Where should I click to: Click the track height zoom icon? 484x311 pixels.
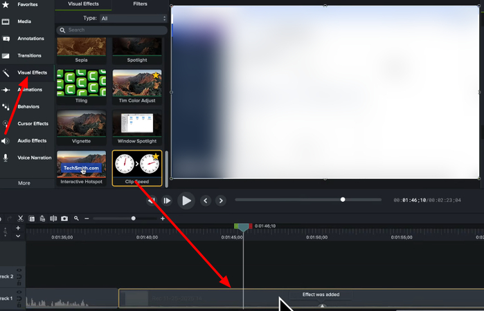point(6,232)
